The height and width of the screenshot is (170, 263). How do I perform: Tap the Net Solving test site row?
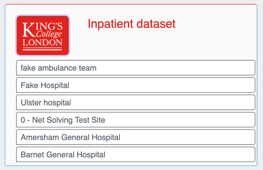(136, 120)
